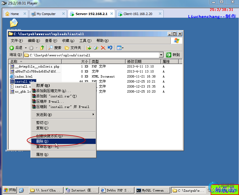Click the red X delete toolbar icon
239x195 pixels.
[x=103, y=48]
